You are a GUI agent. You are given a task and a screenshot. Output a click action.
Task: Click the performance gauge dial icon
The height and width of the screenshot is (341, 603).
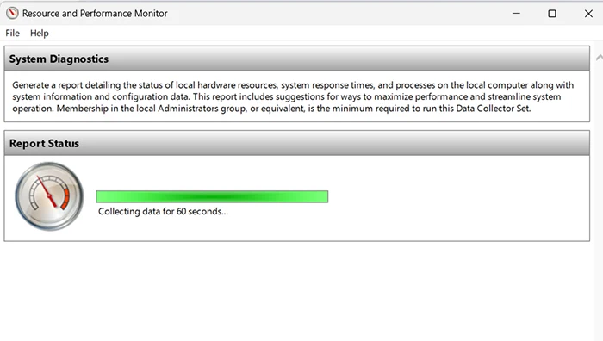(49, 196)
